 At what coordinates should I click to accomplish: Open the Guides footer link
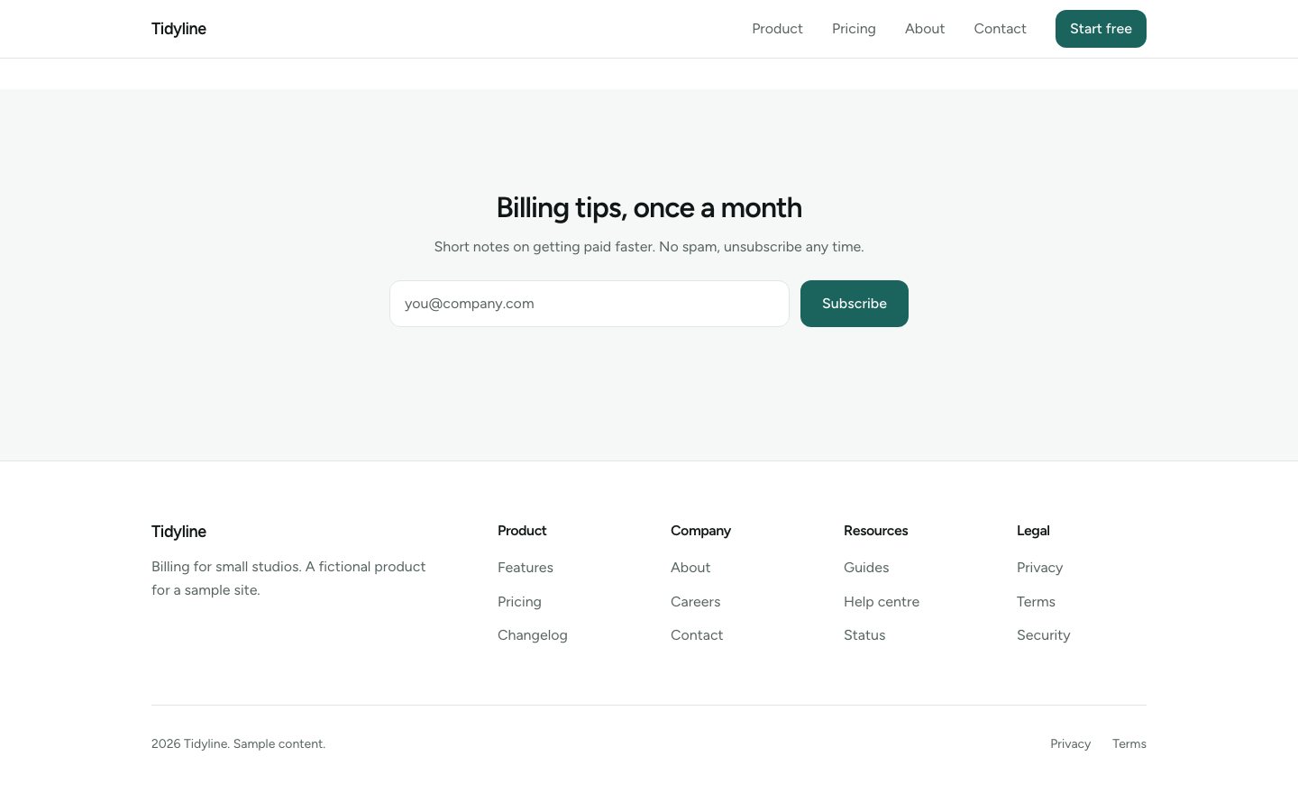pyautogui.click(x=866, y=568)
